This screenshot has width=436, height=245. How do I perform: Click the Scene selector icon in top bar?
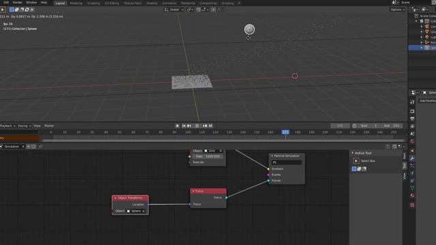pos(395,3)
